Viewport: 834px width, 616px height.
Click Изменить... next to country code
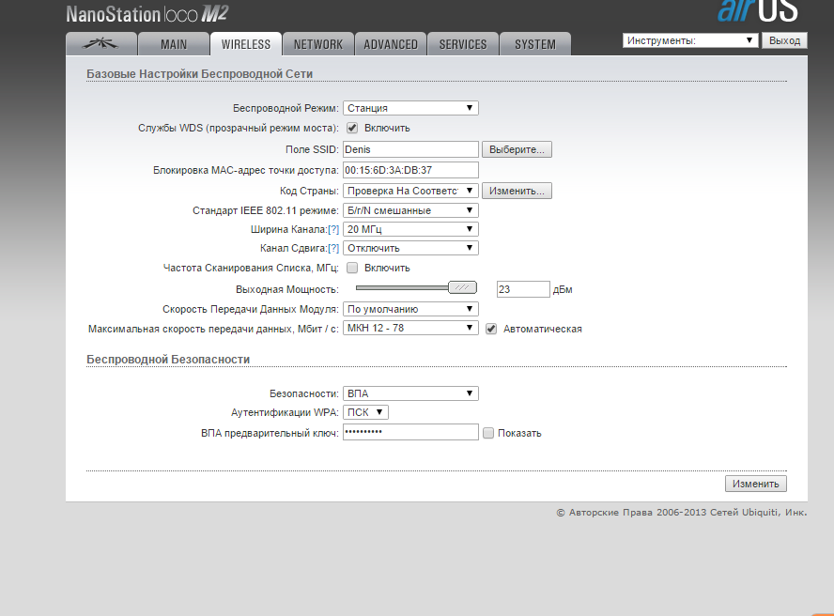click(517, 191)
